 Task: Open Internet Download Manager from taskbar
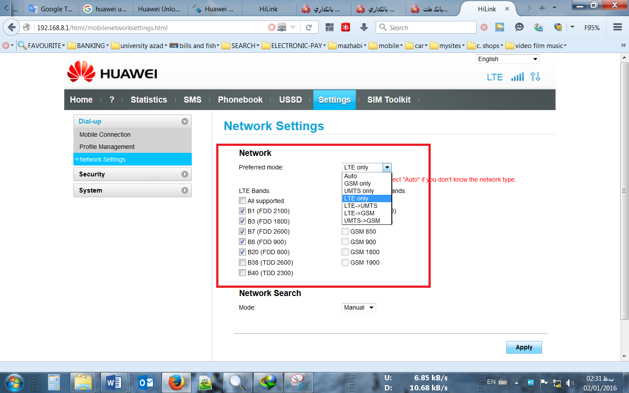268,383
